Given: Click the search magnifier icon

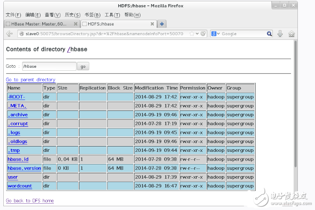Looking at the screenshot, I should coord(269,33).
